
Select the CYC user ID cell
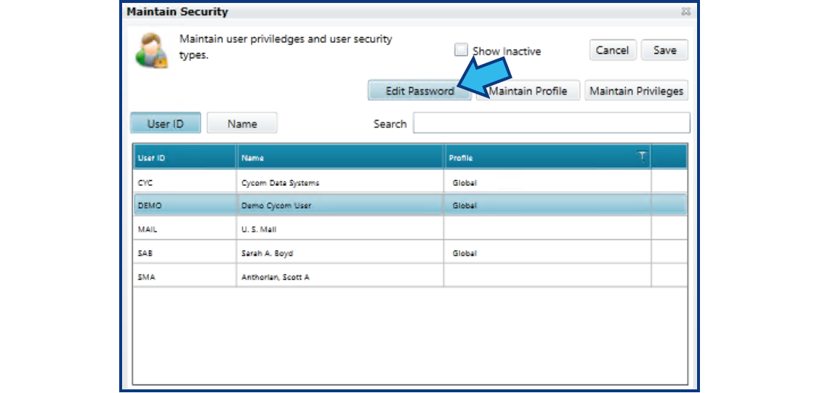[x=185, y=183]
